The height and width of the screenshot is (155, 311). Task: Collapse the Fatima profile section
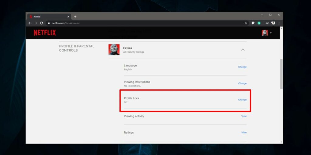point(243,50)
